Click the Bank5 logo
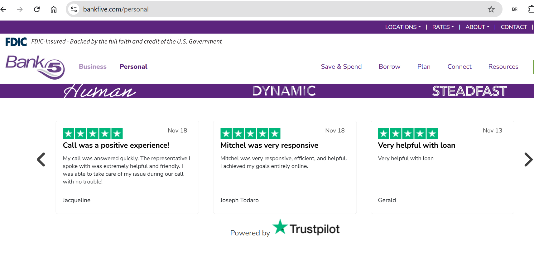This screenshot has height=255, width=534. pos(35,67)
